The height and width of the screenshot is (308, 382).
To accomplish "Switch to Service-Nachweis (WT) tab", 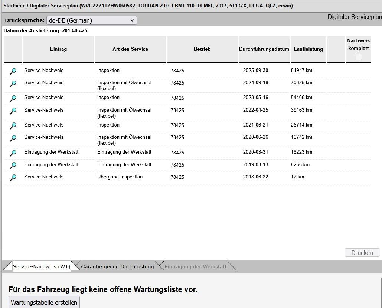I will click(42, 266).
